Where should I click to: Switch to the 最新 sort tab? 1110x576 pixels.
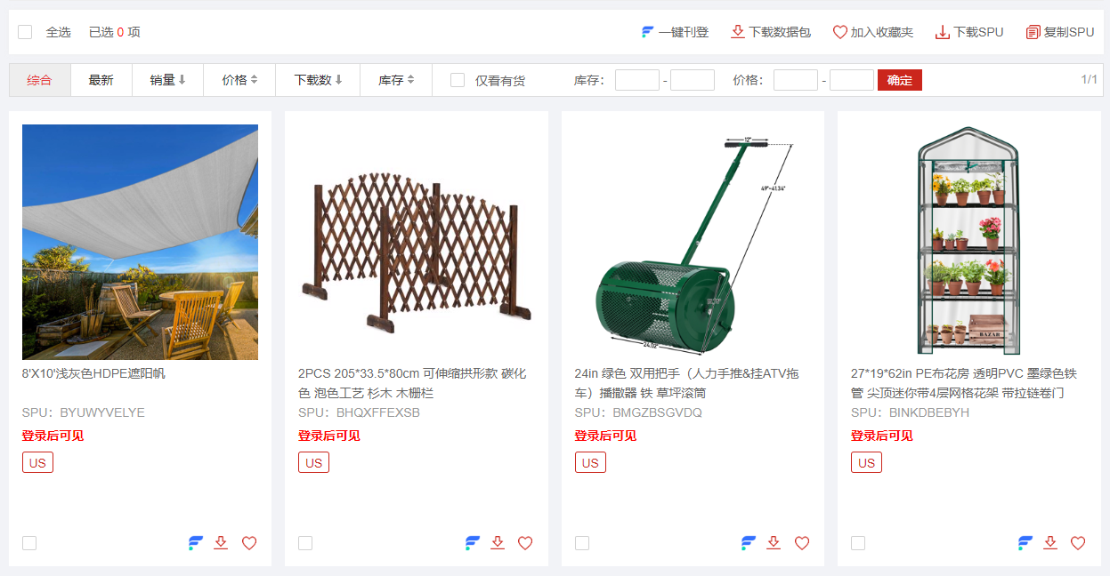click(x=101, y=80)
